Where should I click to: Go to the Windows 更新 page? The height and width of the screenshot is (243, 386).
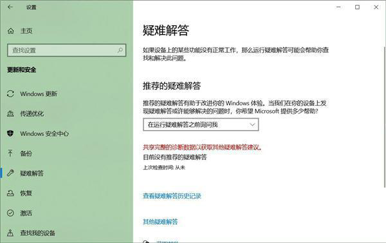point(39,93)
